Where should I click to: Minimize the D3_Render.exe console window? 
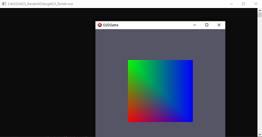231,4
